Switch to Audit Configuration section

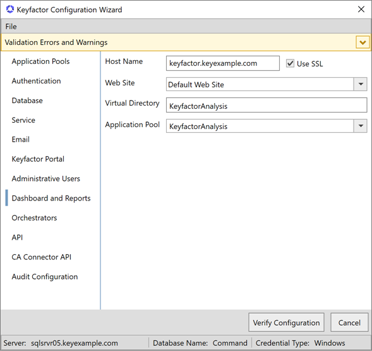(45, 276)
